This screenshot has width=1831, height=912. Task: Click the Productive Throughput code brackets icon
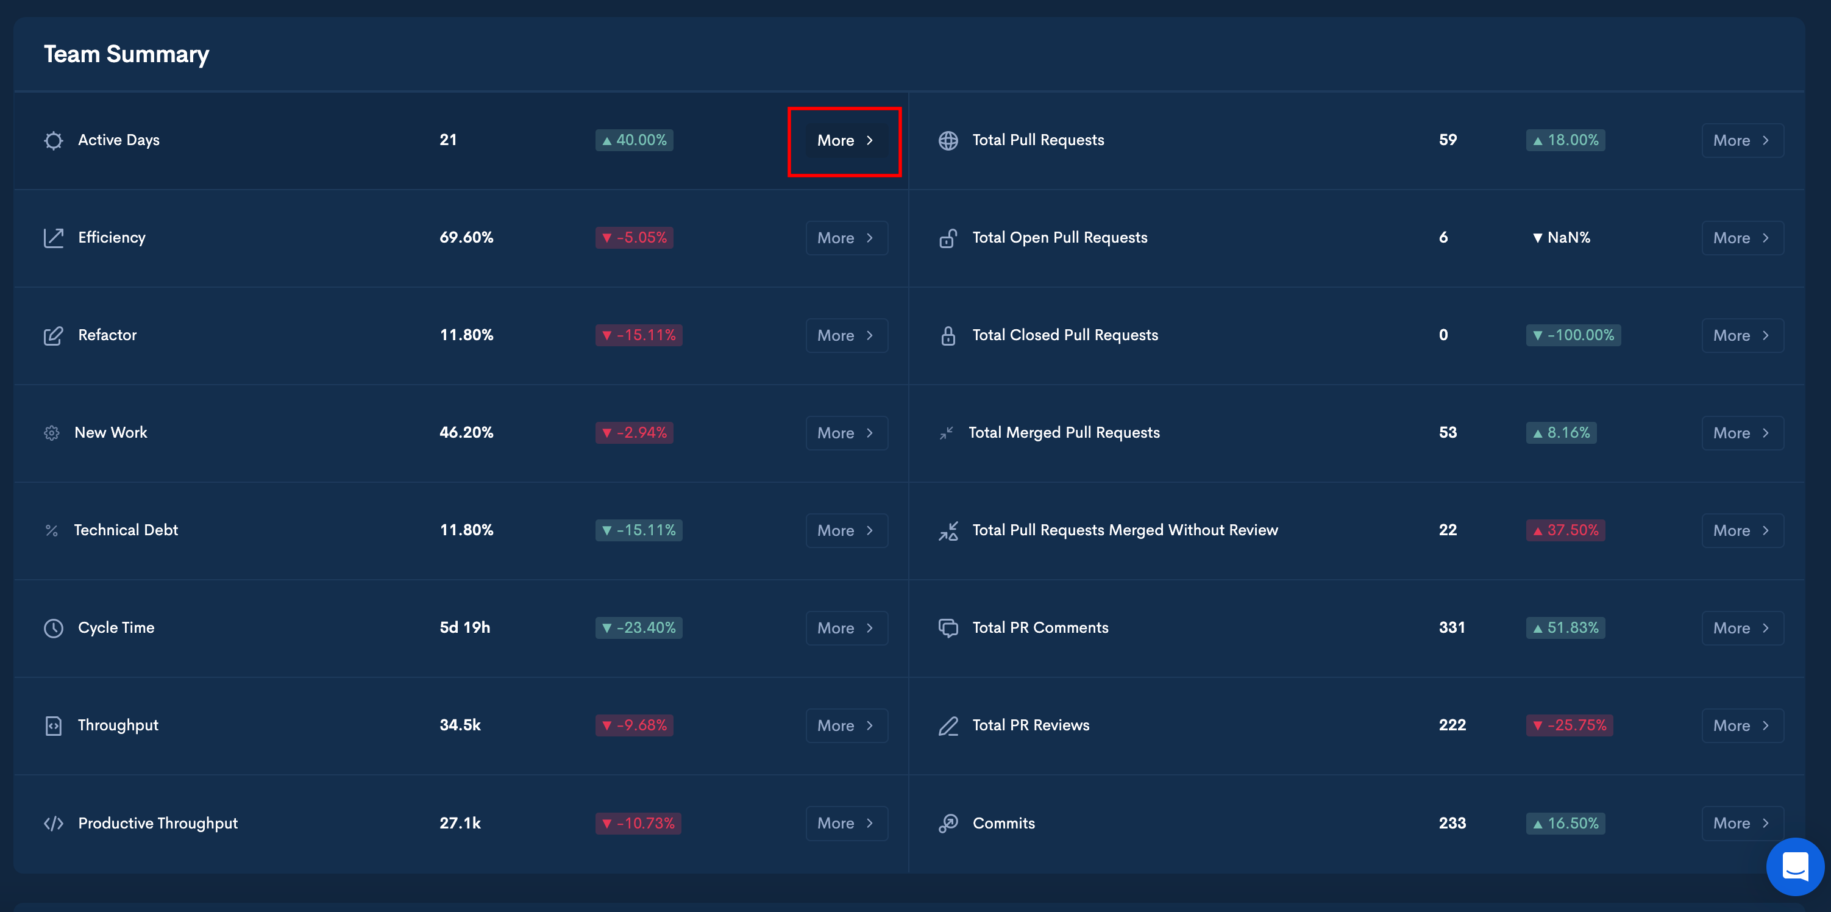click(53, 823)
